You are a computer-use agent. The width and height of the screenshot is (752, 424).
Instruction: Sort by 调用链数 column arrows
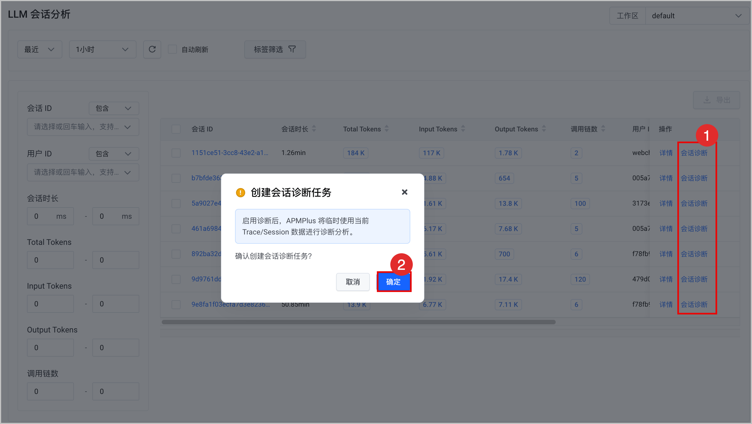coord(603,129)
